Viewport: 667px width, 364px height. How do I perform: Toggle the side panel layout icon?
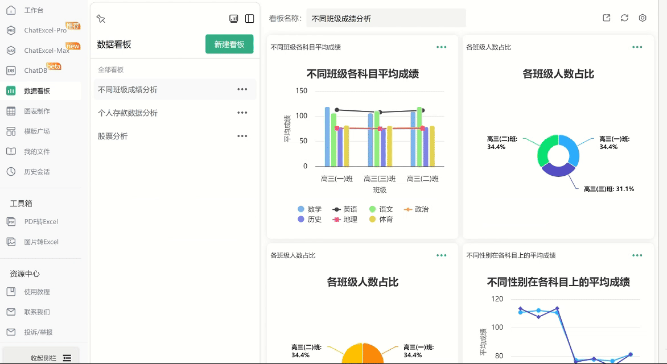(249, 19)
